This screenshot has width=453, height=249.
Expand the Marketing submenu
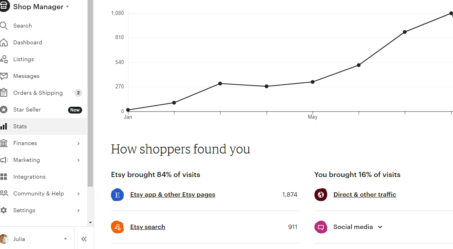(x=78, y=160)
